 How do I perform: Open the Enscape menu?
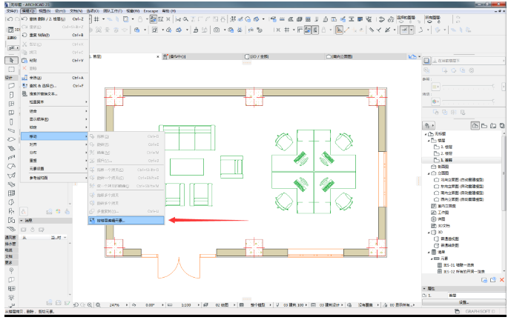point(151,11)
